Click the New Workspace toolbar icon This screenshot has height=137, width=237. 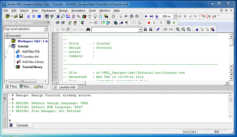coord(8,16)
